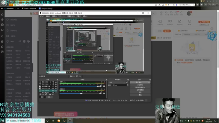Screen dimensions: 219x123
Task: Mute the microphone channel speaker icon
Action: [100, 86]
